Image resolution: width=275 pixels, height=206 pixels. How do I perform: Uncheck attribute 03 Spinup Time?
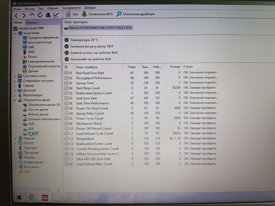tap(66, 83)
